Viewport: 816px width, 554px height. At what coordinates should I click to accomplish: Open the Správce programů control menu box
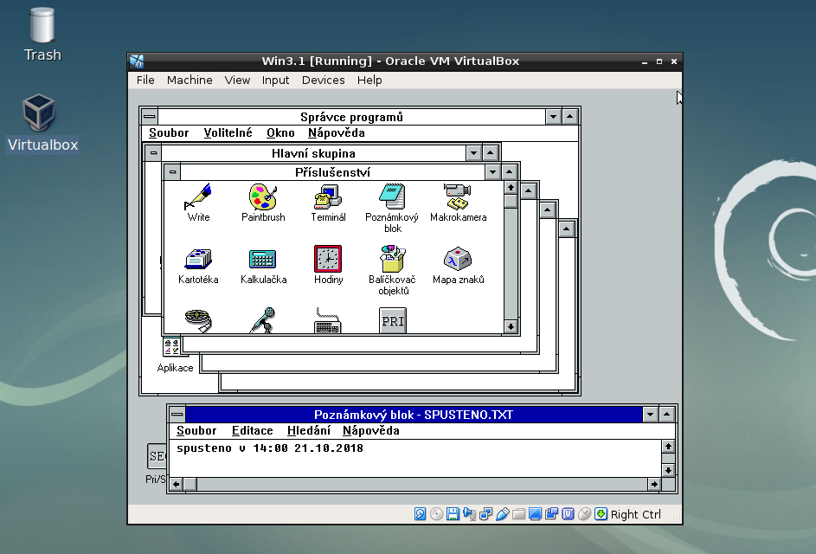pyautogui.click(x=150, y=117)
